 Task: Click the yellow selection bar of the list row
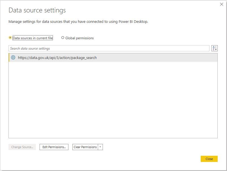[x=9, y=58]
